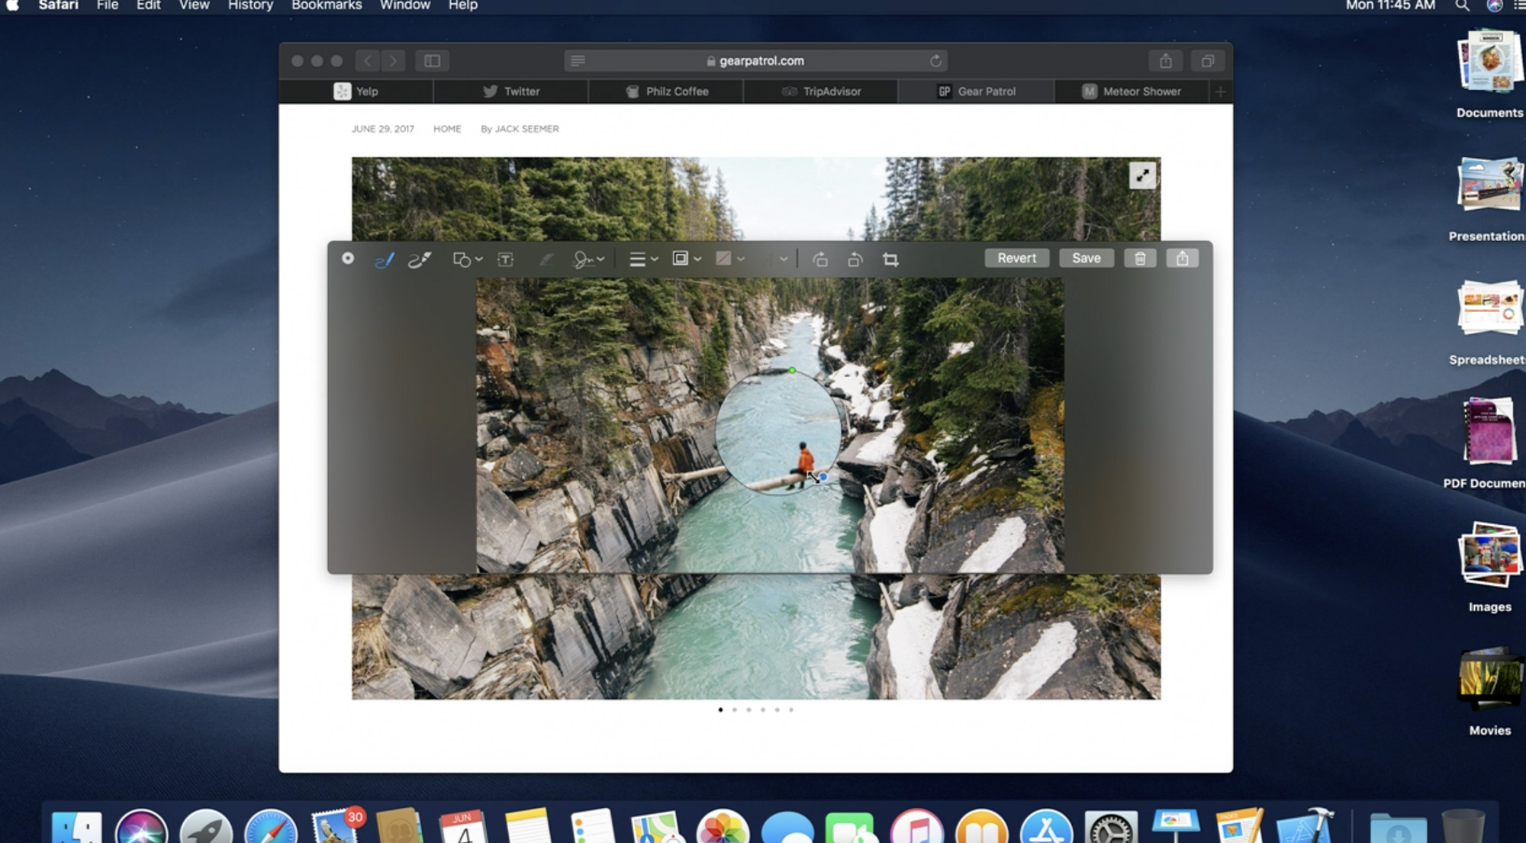Open Launchpad rocket in Dock
The height and width of the screenshot is (843, 1526).
pos(206,827)
